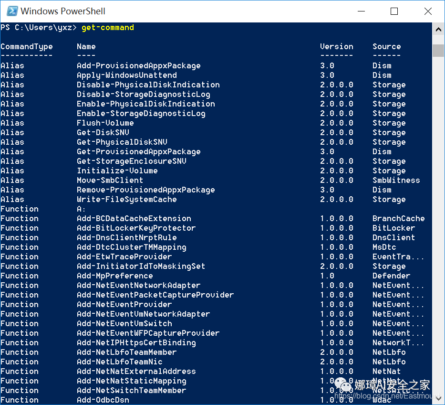445x405 pixels.
Task: Click the Write-FileSystemCache name
Action: pyautogui.click(x=126, y=200)
